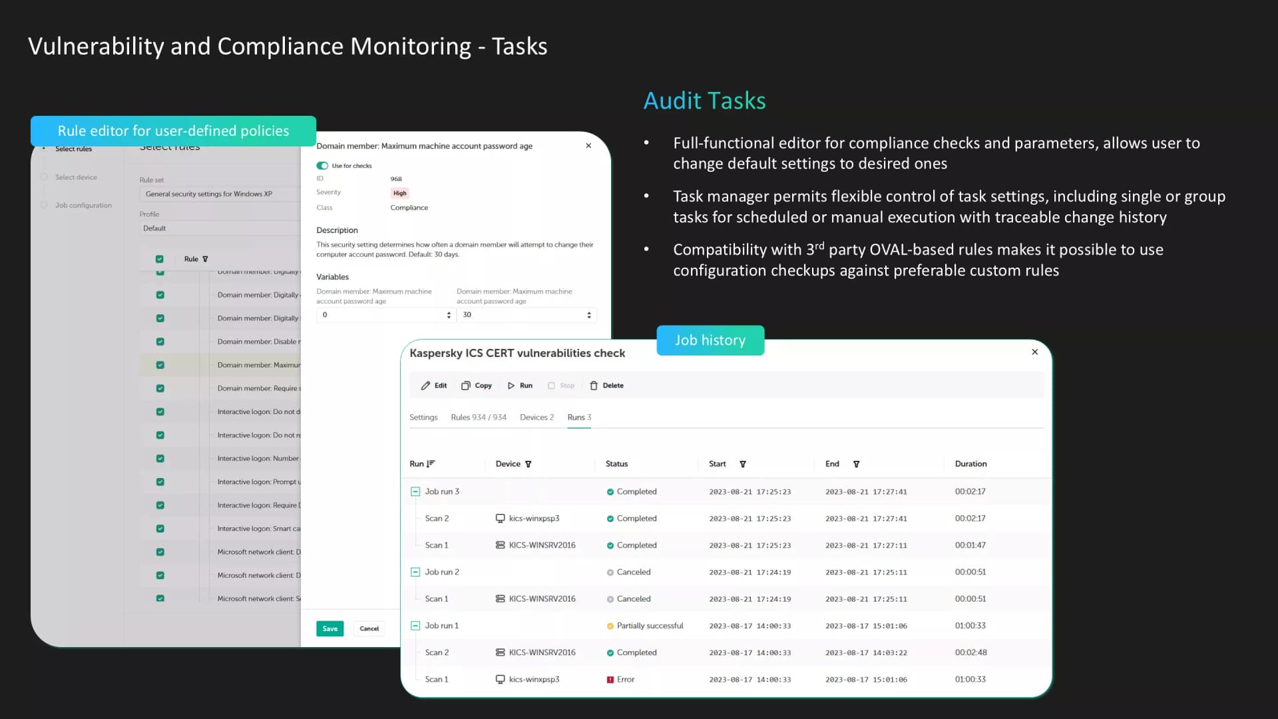Click the Compliance class value

[x=409, y=208]
